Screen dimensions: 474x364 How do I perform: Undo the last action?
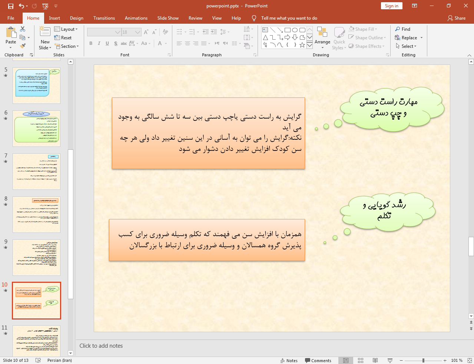point(21,6)
